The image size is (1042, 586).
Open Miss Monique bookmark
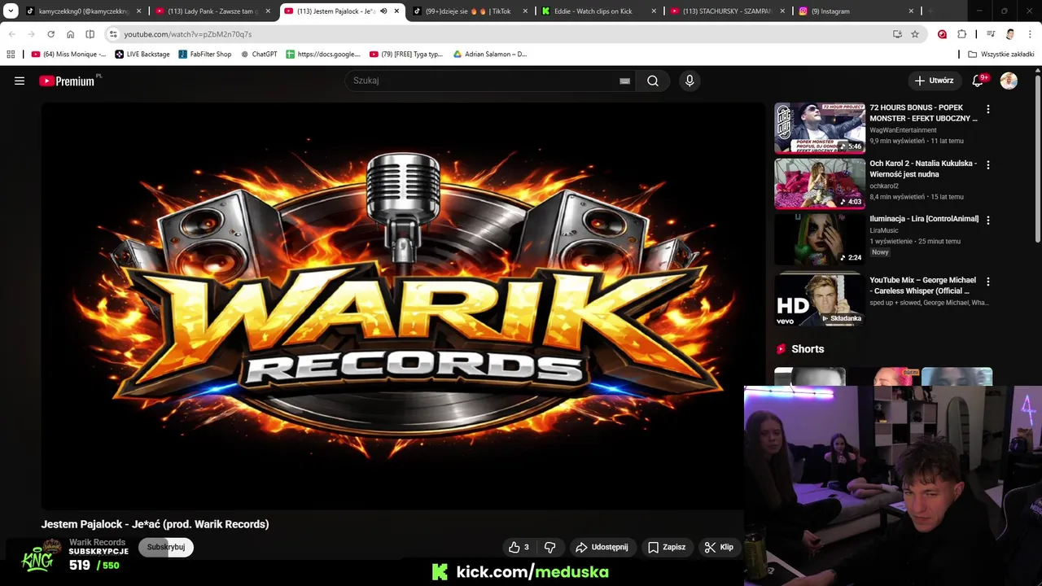point(68,55)
